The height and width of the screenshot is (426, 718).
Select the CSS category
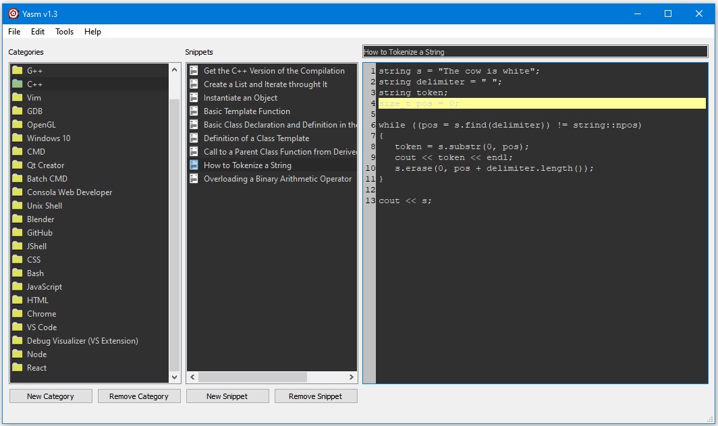pyautogui.click(x=90, y=260)
